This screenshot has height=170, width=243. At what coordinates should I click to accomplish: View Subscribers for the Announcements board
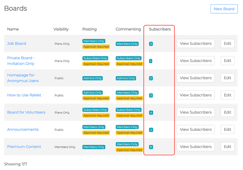pos(196,129)
